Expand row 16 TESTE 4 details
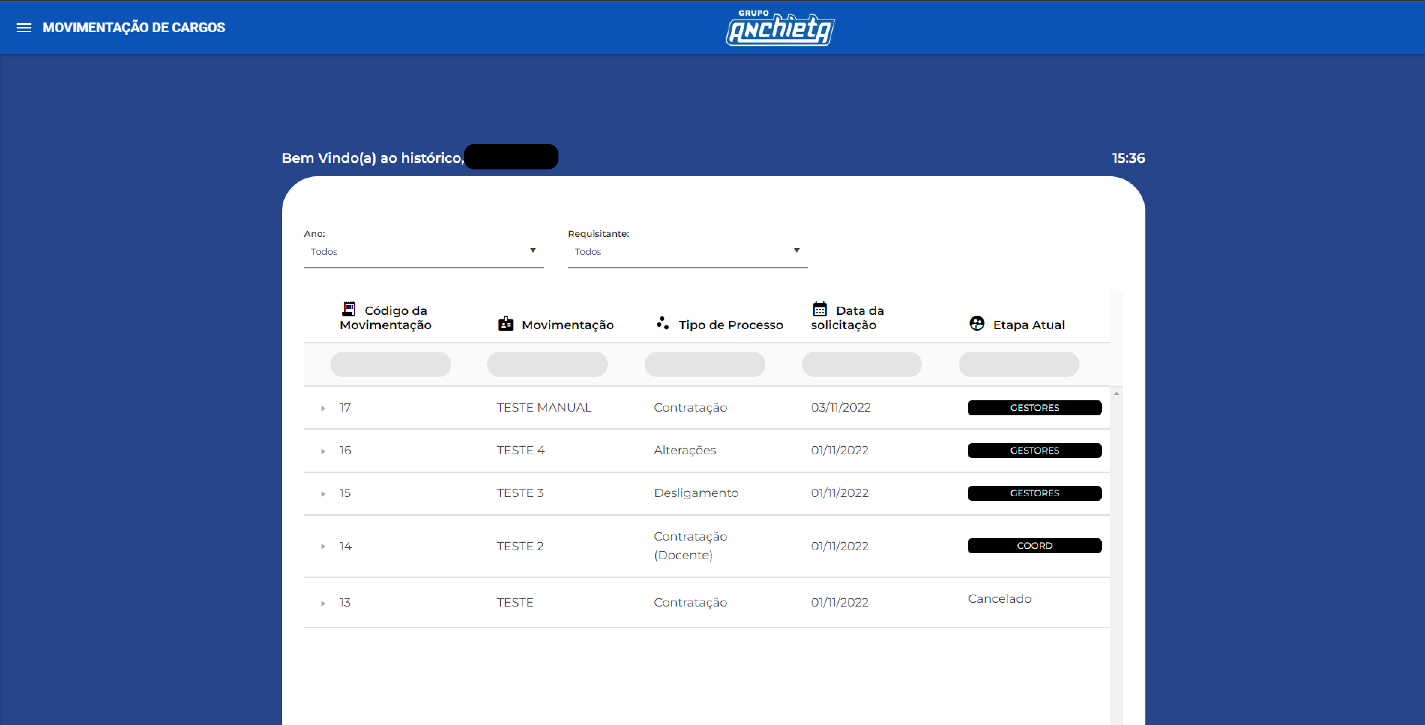The image size is (1425, 725). tap(323, 451)
